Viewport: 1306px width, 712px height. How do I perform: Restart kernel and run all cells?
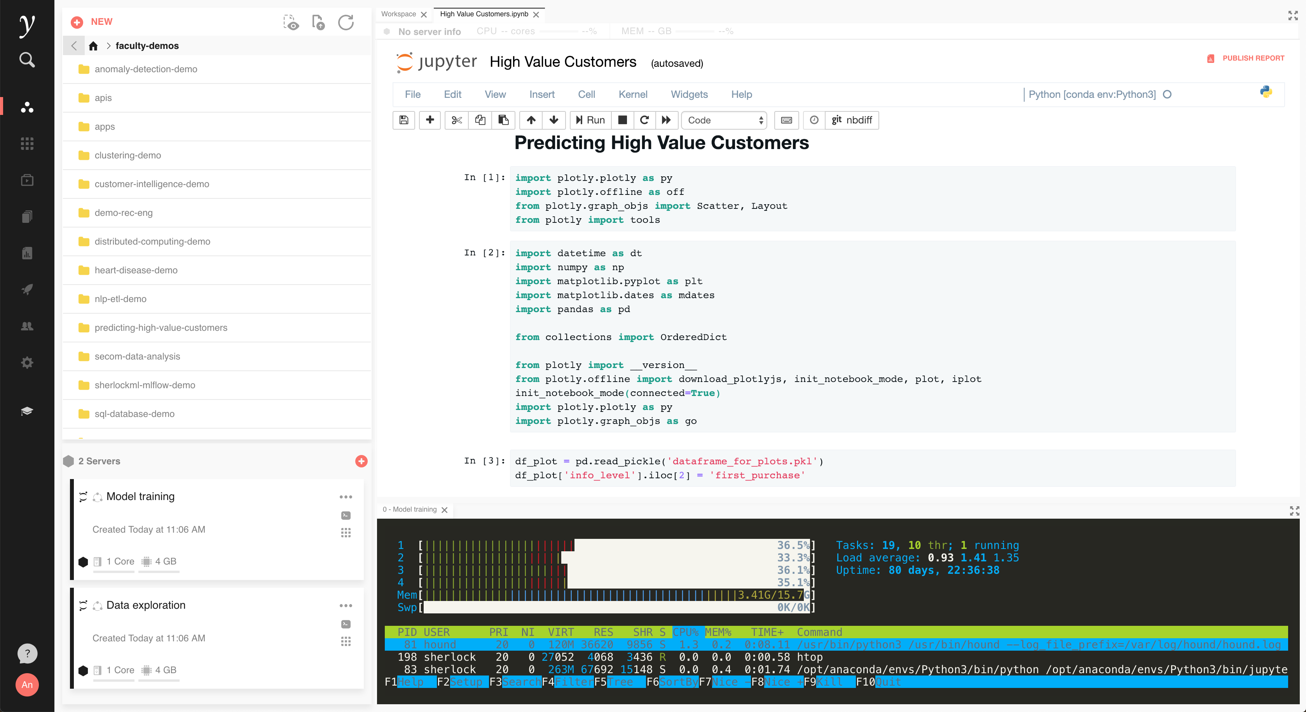[x=666, y=120]
